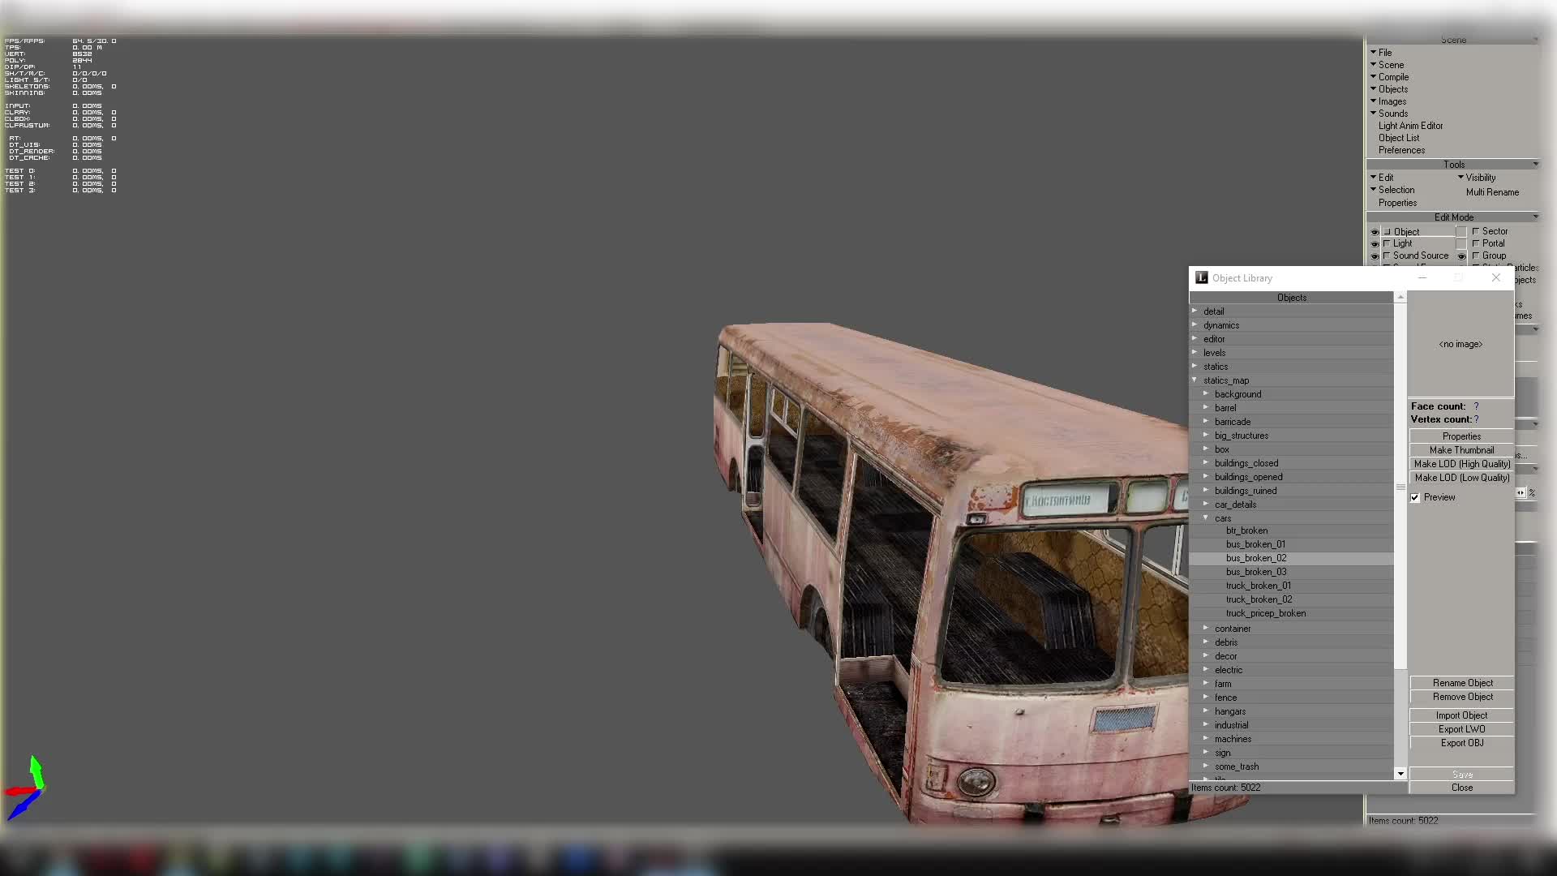Toggle Sound Source visibility eye icon
The image size is (1557, 876).
[1375, 255]
